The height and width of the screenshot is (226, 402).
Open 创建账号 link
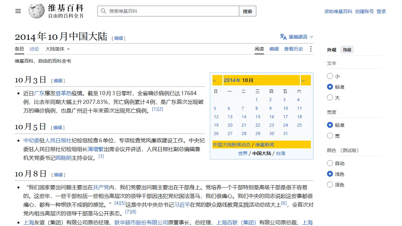pyautogui.click(x=364, y=11)
